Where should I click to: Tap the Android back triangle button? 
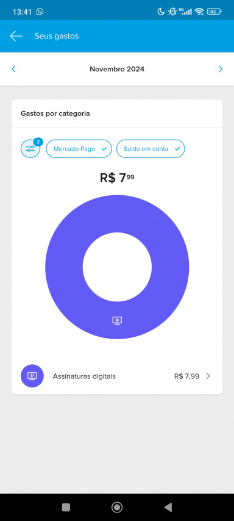[168, 507]
